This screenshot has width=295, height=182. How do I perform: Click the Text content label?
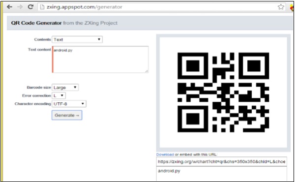[39, 50]
